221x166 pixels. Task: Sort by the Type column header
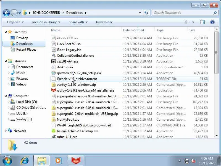coord(171,30)
